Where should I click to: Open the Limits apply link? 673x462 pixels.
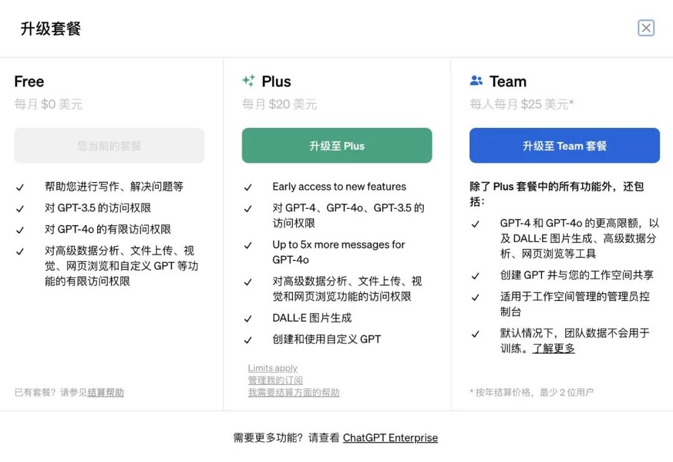click(272, 368)
